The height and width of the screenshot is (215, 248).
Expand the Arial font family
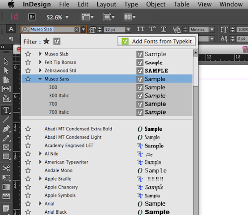(40, 204)
